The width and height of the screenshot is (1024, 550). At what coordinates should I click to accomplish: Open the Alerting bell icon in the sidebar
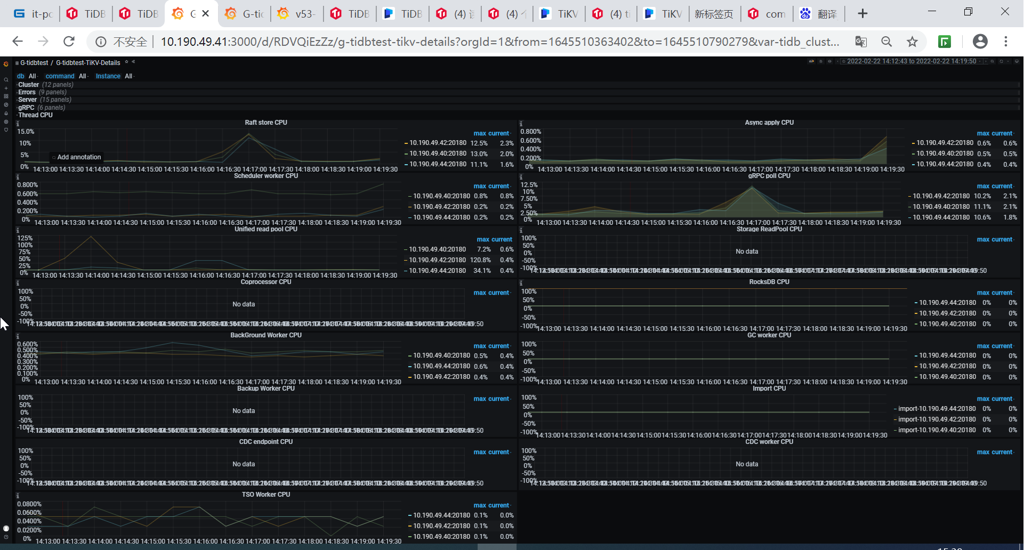coord(6,113)
